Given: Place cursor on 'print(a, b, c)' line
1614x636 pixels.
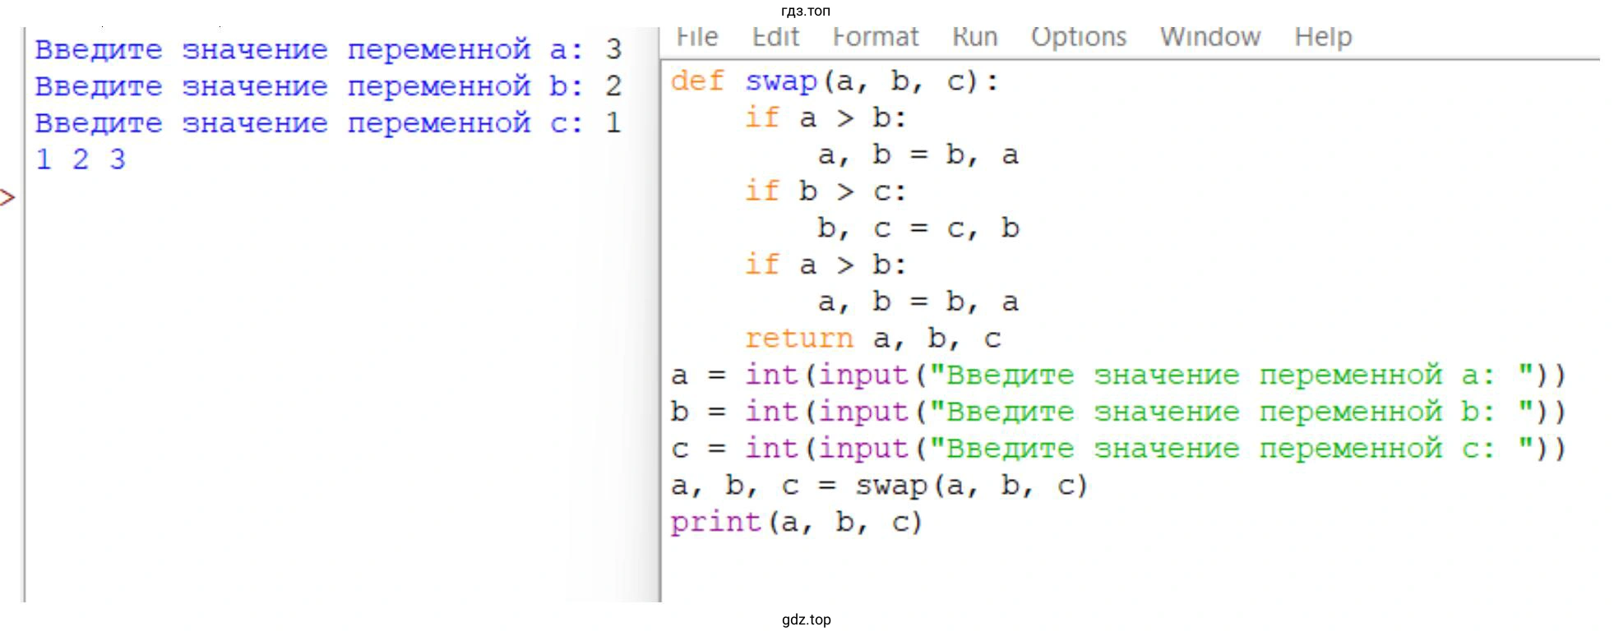Looking at the screenshot, I should [796, 523].
